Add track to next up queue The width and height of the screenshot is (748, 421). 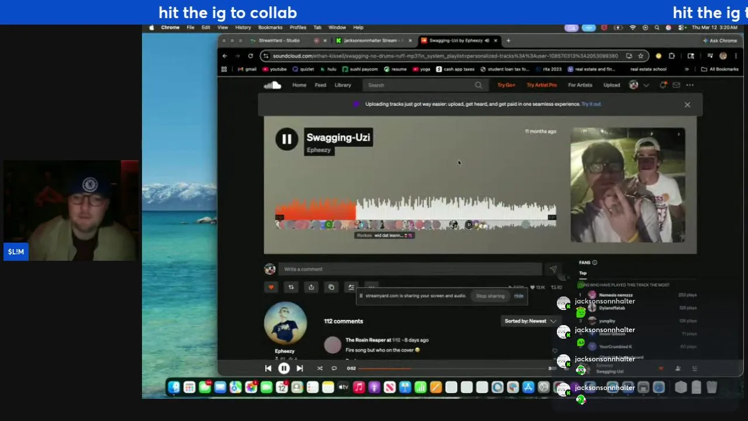[351, 287]
